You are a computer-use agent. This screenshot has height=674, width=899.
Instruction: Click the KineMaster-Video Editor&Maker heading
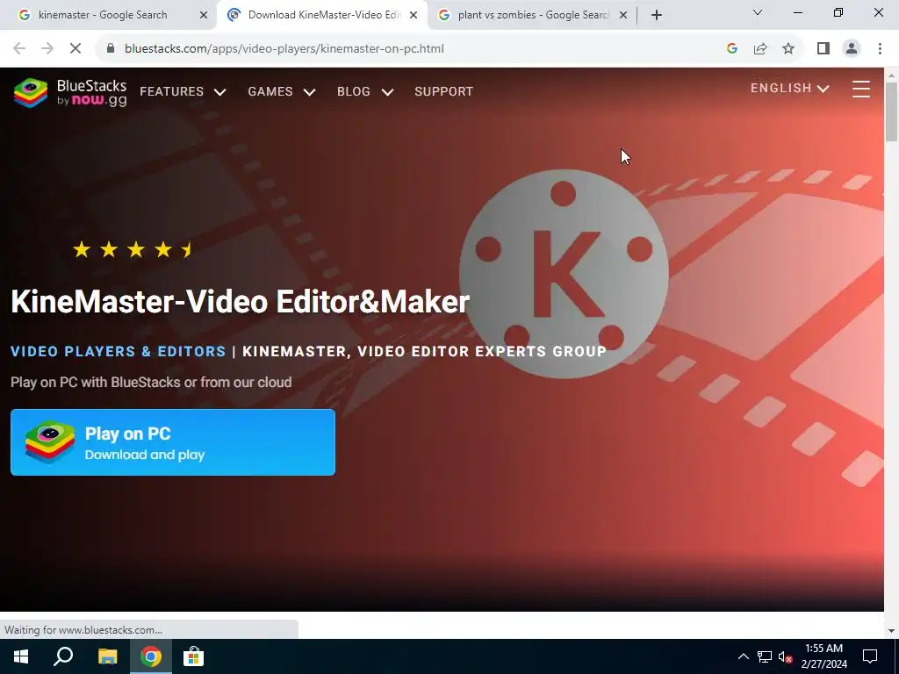tap(241, 302)
